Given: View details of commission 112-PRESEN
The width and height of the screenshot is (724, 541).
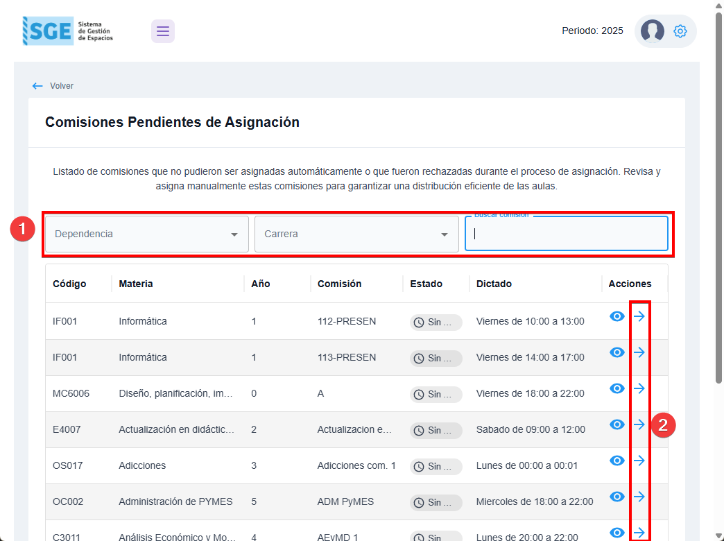Looking at the screenshot, I should coord(617,316).
